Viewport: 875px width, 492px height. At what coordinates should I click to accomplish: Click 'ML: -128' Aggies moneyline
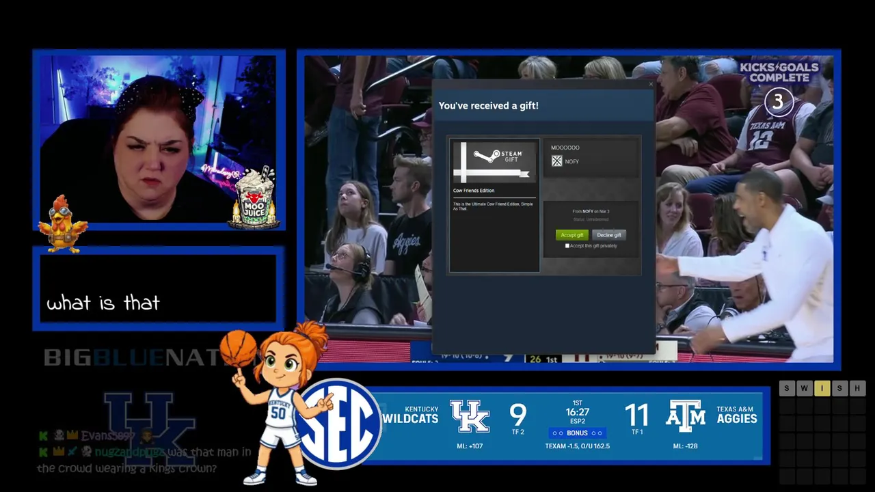pyautogui.click(x=686, y=446)
